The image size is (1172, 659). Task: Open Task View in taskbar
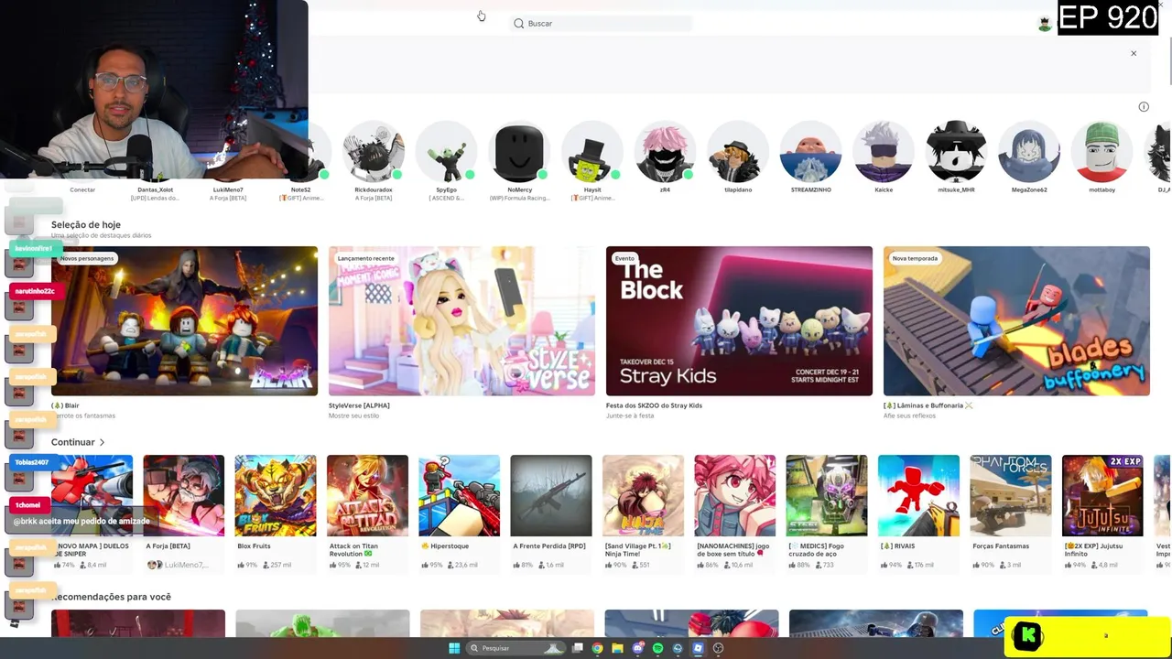(x=578, y=648)
